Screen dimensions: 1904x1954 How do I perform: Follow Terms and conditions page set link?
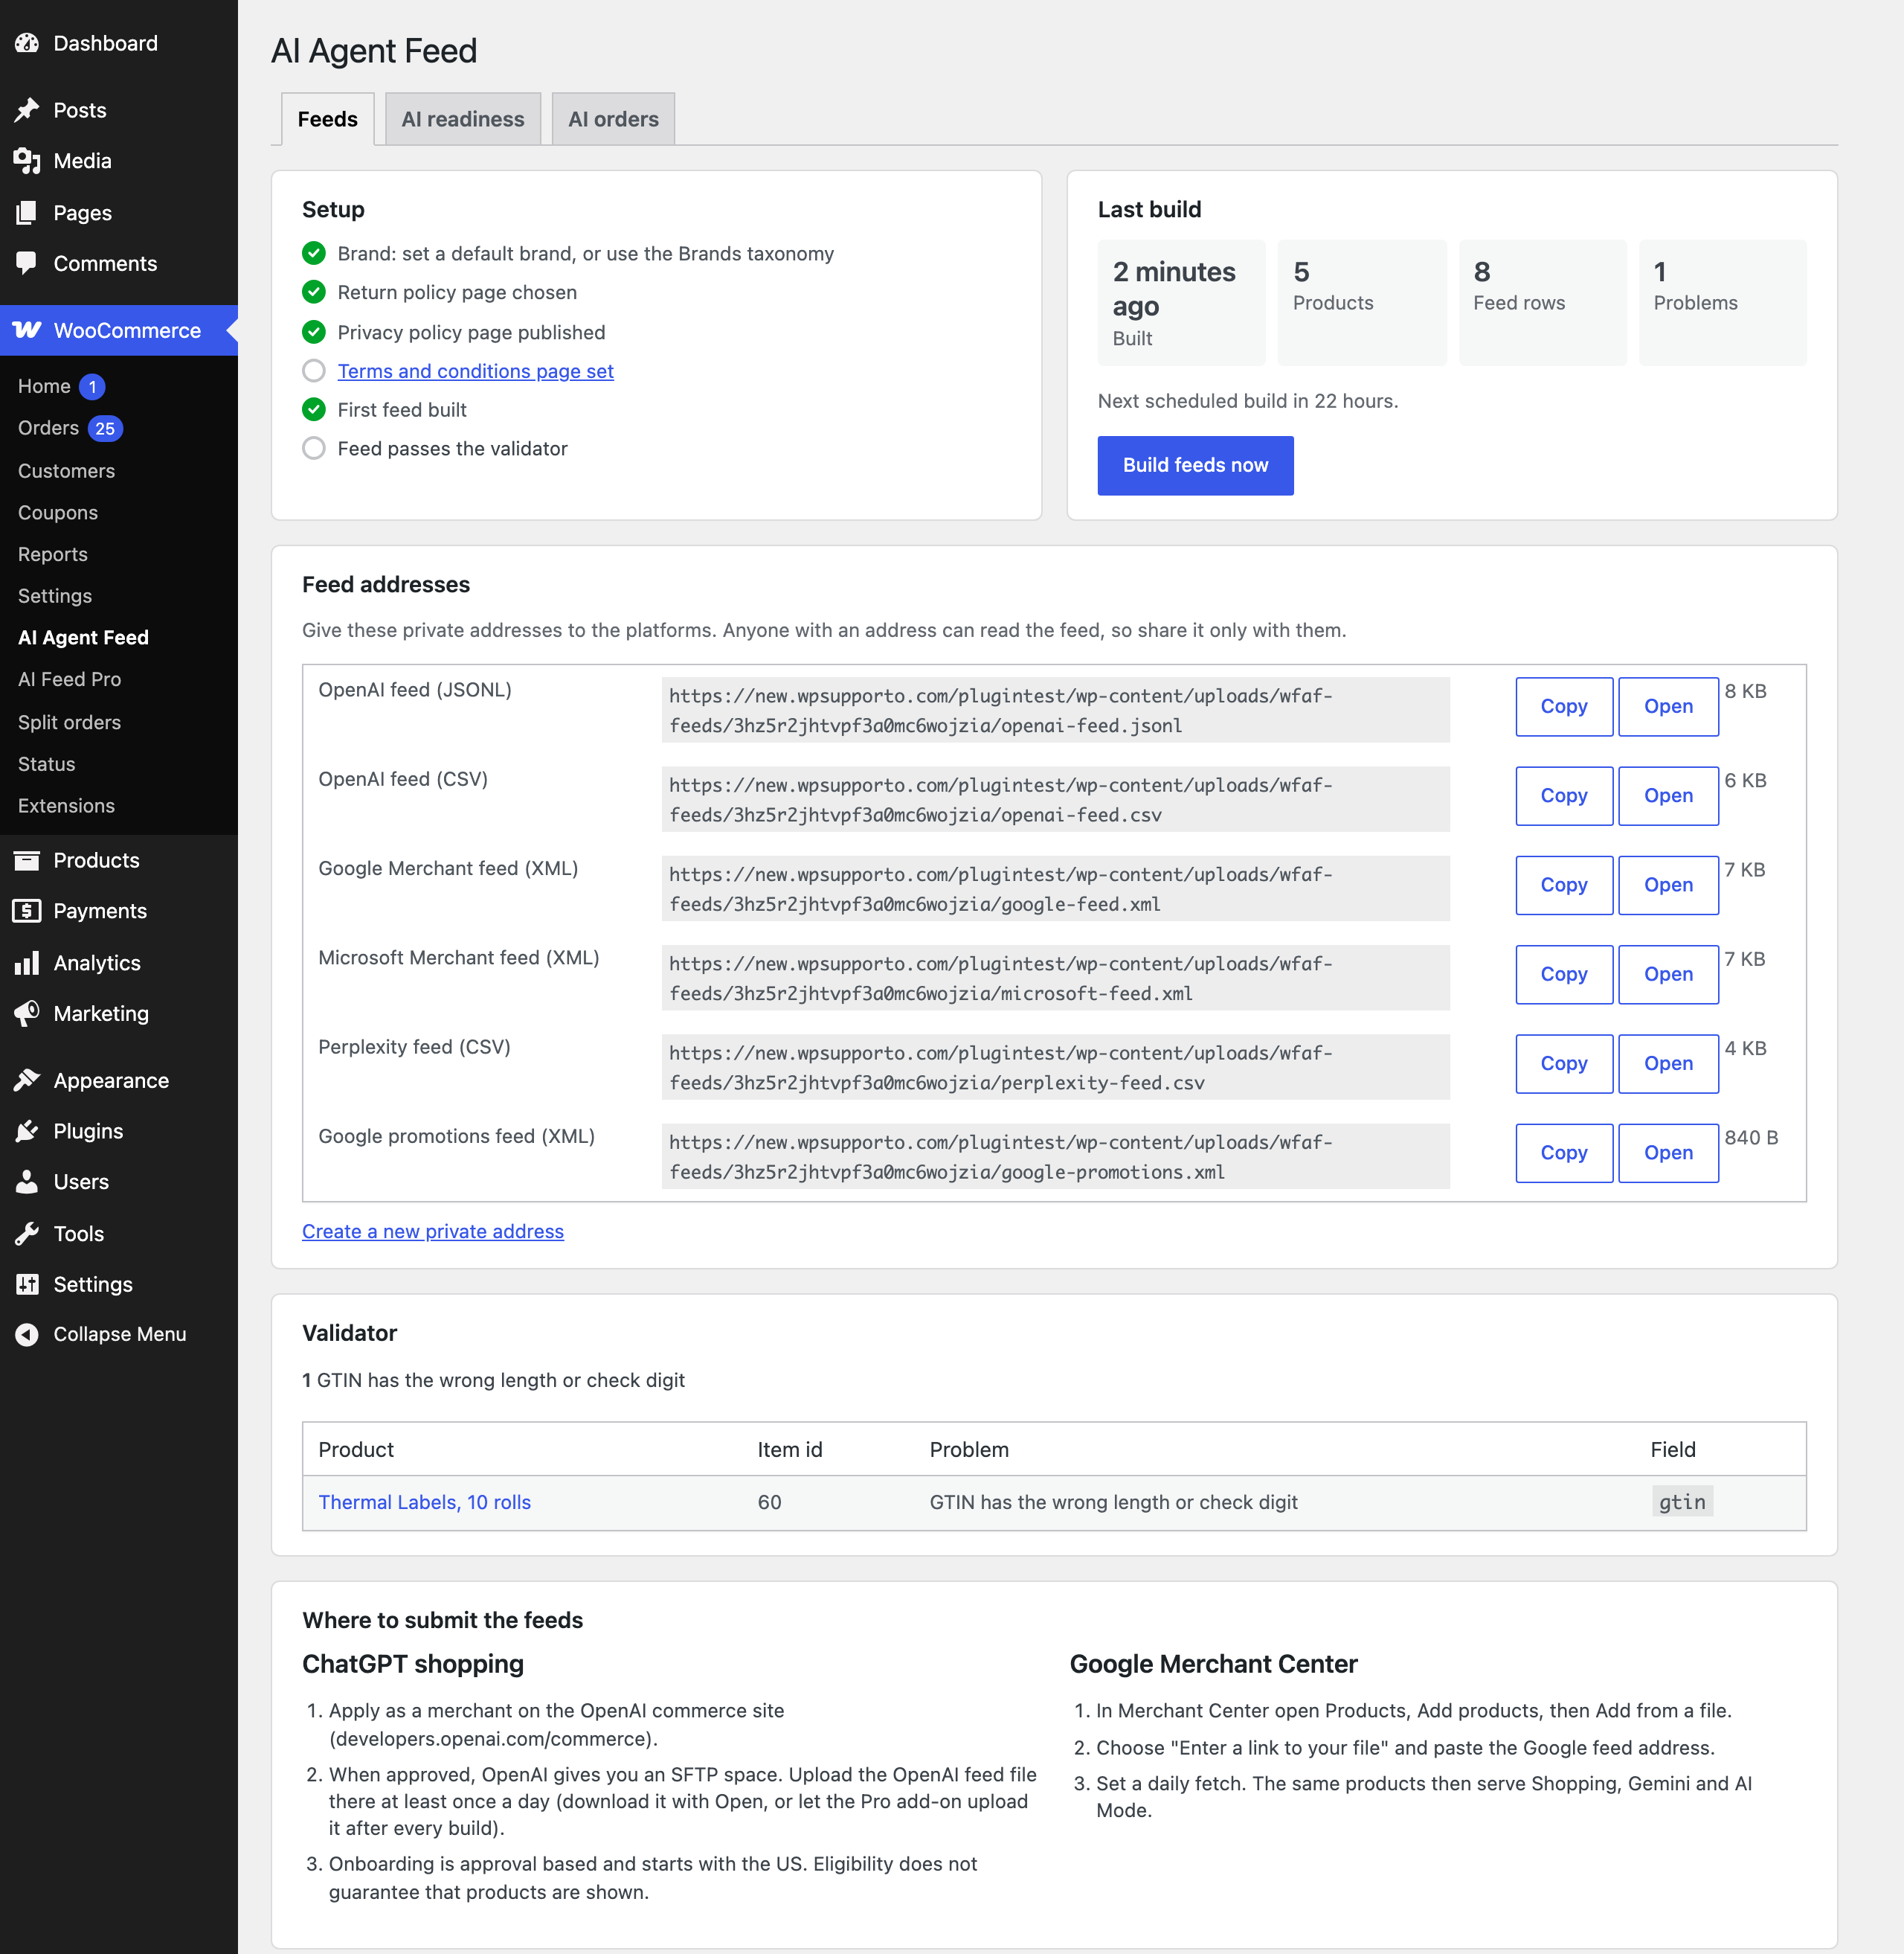pyautogui.click(x=475, y=371)
